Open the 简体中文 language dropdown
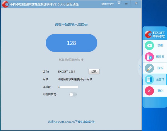The image size is (167, 131). click(107, 4)
